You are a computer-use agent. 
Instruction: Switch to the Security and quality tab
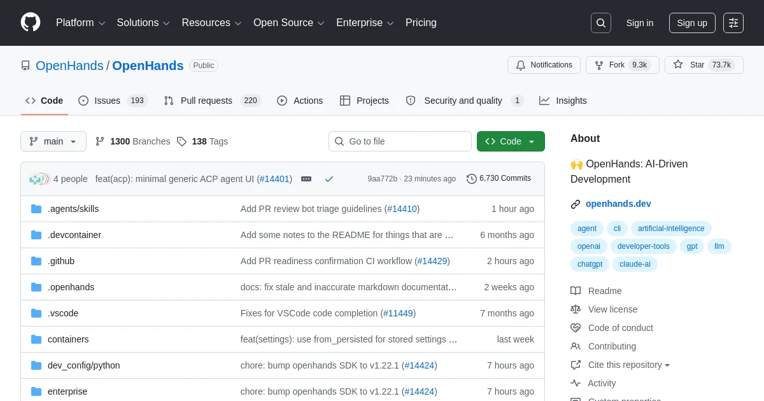[464, 101]
